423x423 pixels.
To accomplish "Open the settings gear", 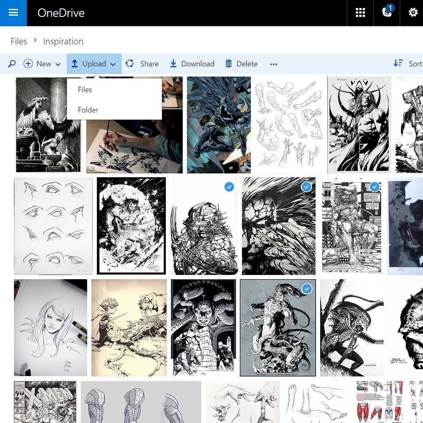I will [x=413, y=12].
